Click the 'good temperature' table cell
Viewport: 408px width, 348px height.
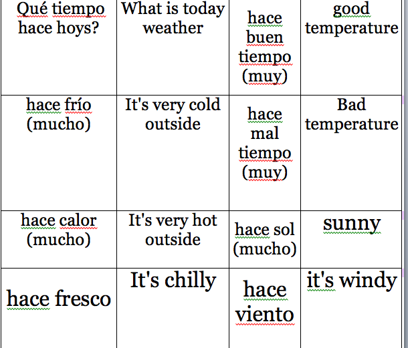pos(351,19)
